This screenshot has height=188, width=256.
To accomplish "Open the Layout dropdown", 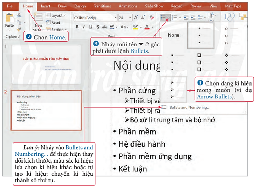I will coord(57,15).
